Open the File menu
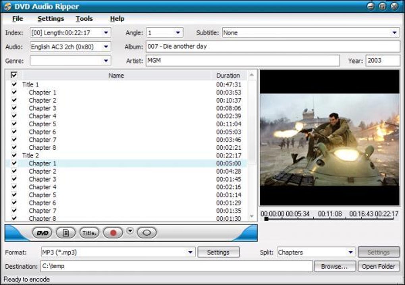The height and width of the screenshot is (285, 405). [17, 19]
